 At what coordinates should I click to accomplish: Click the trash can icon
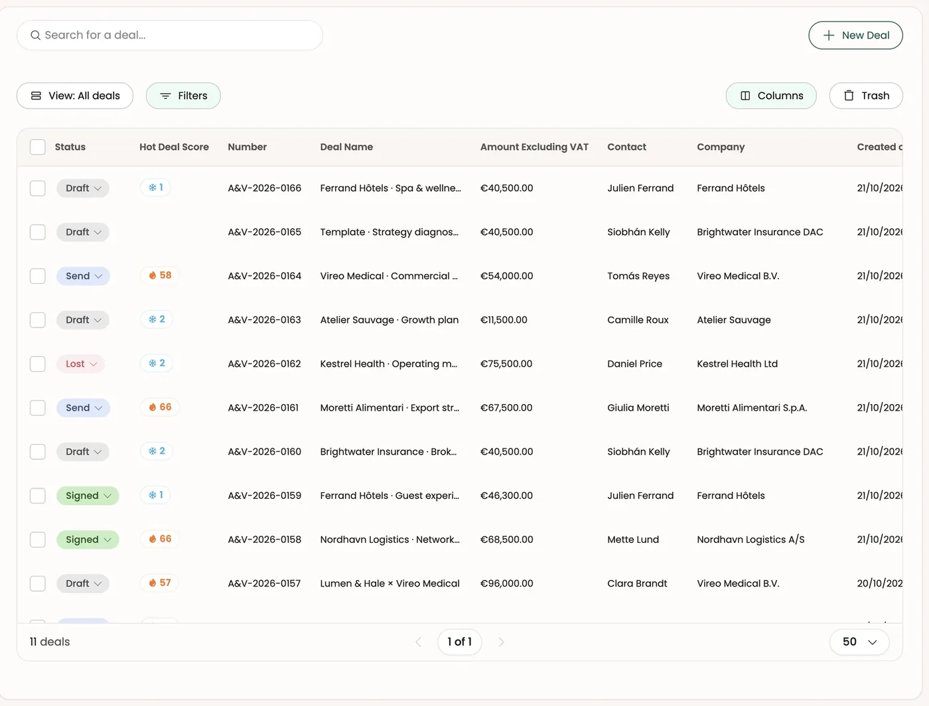pos(849,96)
